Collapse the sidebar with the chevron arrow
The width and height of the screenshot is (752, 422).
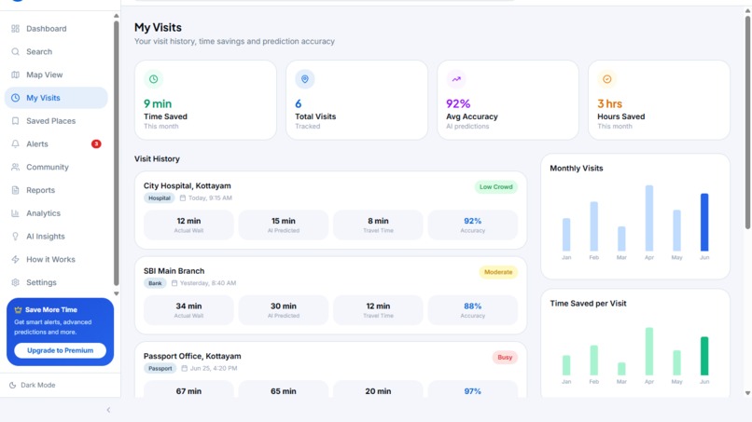[108, 410]
